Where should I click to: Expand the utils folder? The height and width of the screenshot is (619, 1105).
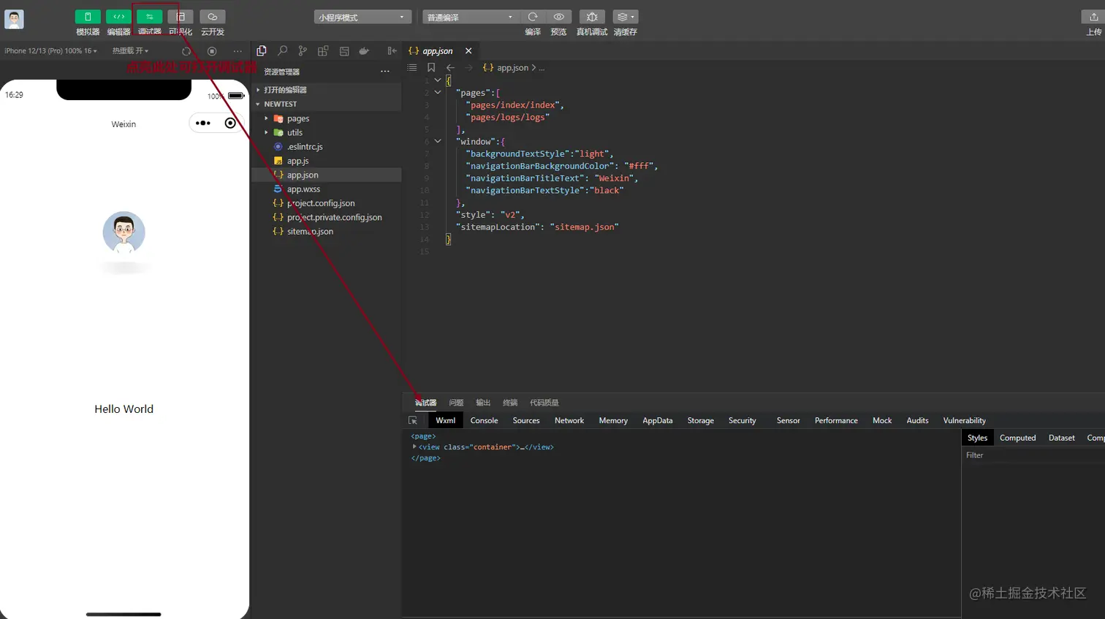(327, 132)
